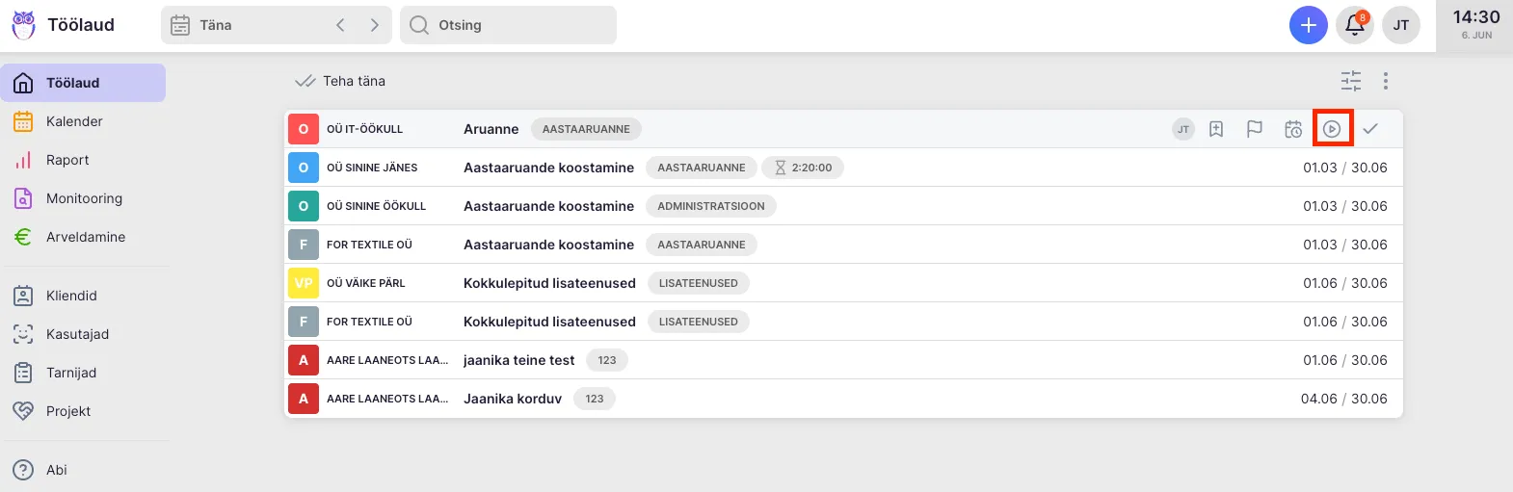
Task: Click the blue plus add button
Action: coord(1308,25)
